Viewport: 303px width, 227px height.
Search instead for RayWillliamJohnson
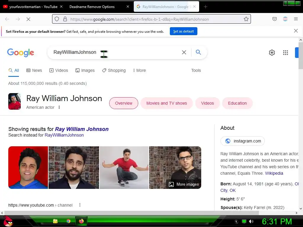(x=64, y=135)
